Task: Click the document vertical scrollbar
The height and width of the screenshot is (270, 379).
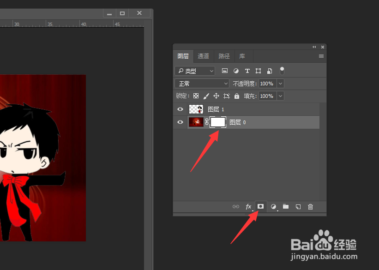Action: (x=147, y=145)
